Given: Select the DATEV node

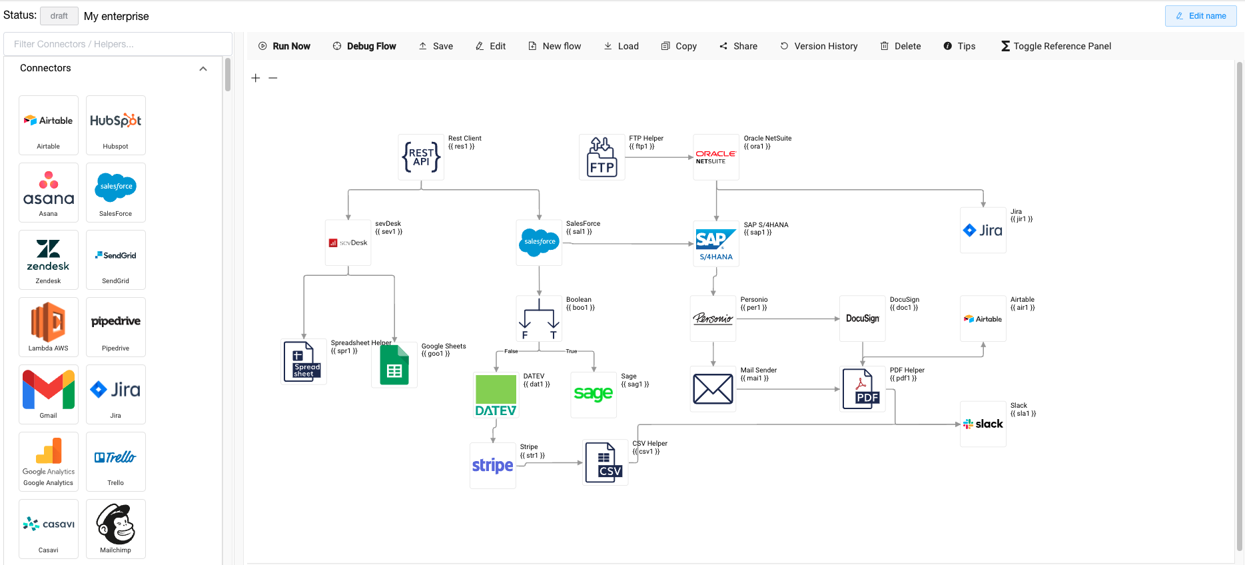Looking at the screenshot, I should pos(496,395).
